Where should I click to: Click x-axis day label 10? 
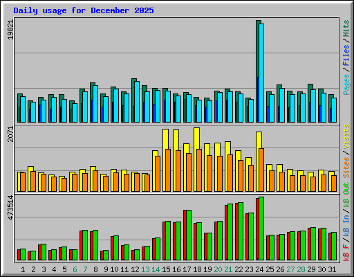coord(114,269)
